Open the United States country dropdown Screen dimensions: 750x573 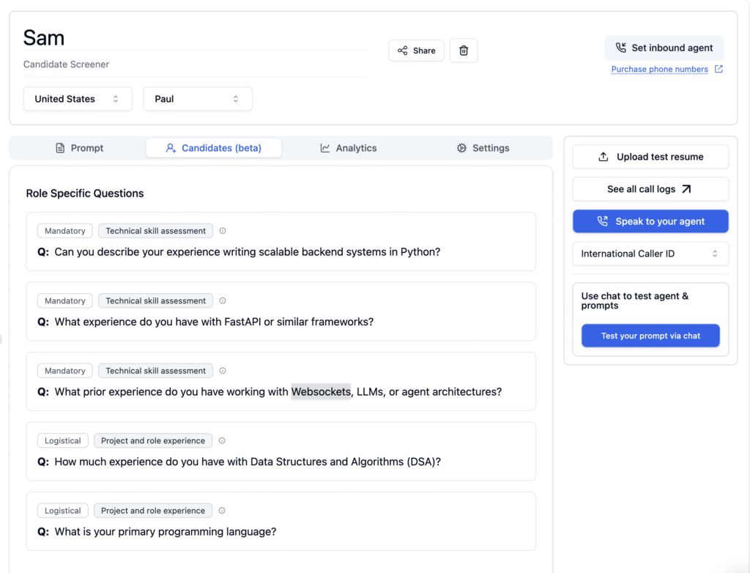pos(78,99)
